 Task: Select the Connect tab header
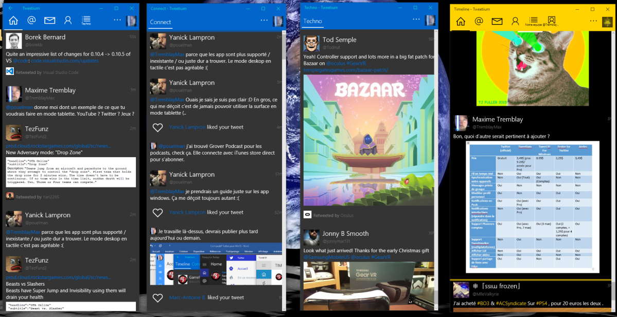[x=161, y=22]
